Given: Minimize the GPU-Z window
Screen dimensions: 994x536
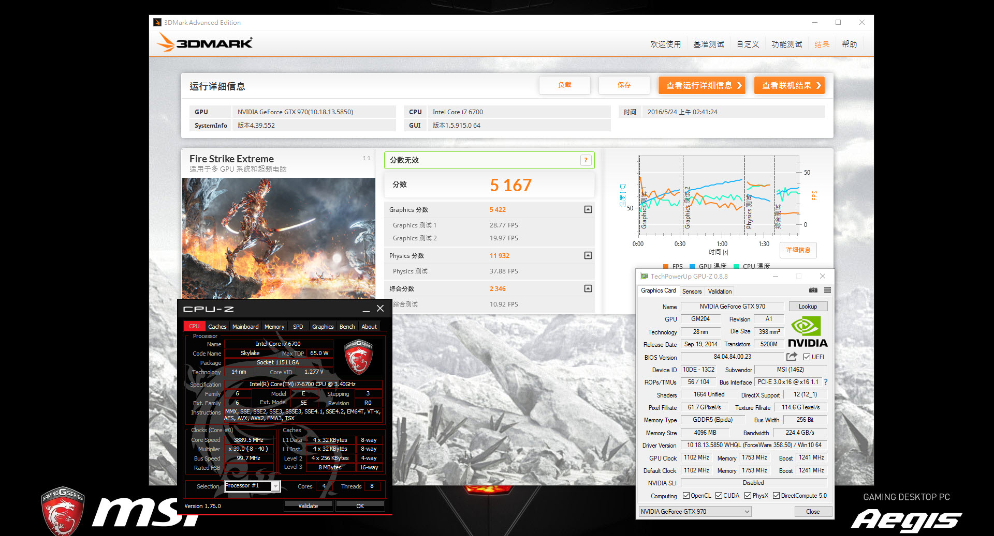Looking at the screenshot, I should pyautogui.click(x=776, y=276).
